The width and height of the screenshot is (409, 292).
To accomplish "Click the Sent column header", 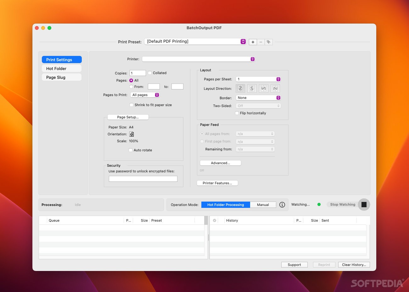I will (x=338, y=220).
